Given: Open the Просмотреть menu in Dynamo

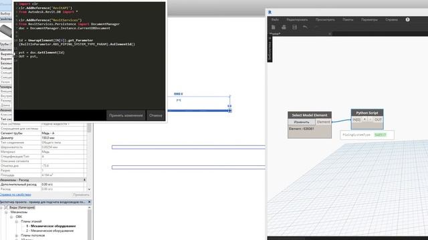Looking at the screenshot, I should [x=325, y=19].
